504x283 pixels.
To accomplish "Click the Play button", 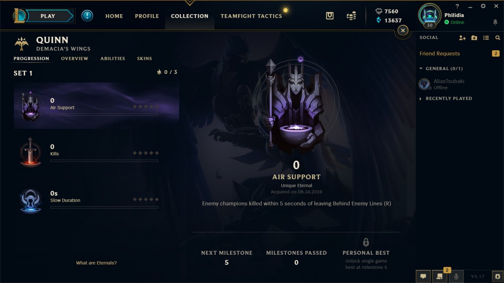I will click(x=48, y=16).
